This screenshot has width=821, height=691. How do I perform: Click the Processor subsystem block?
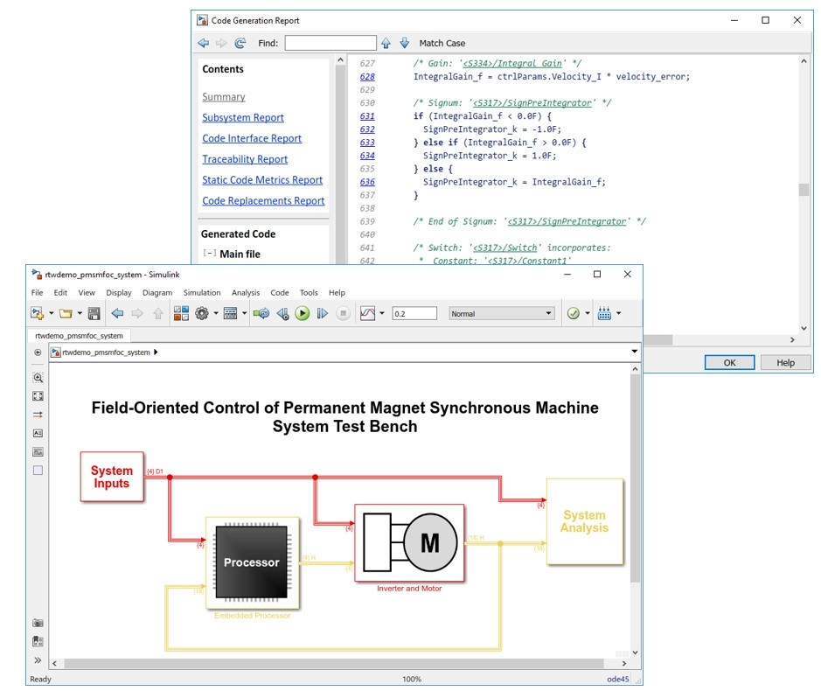pyautogui.click(x=252, y=562)
